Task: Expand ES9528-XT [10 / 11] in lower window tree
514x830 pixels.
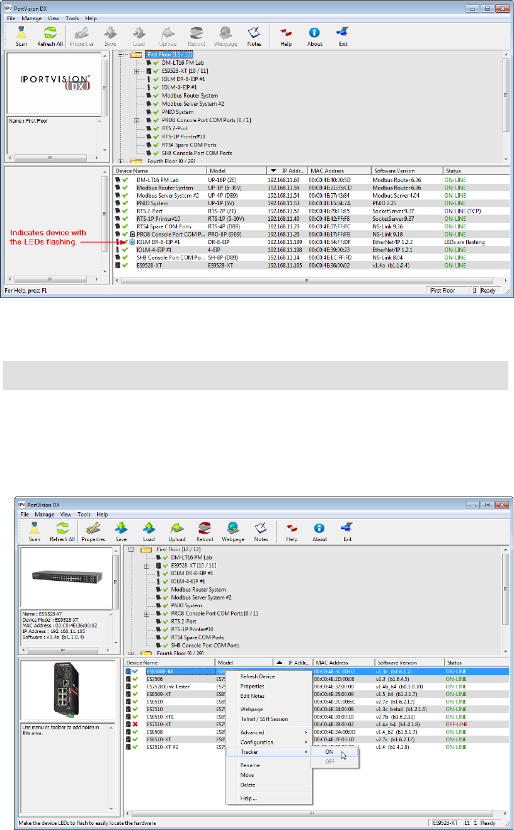Action: click(x=147, y=566)
